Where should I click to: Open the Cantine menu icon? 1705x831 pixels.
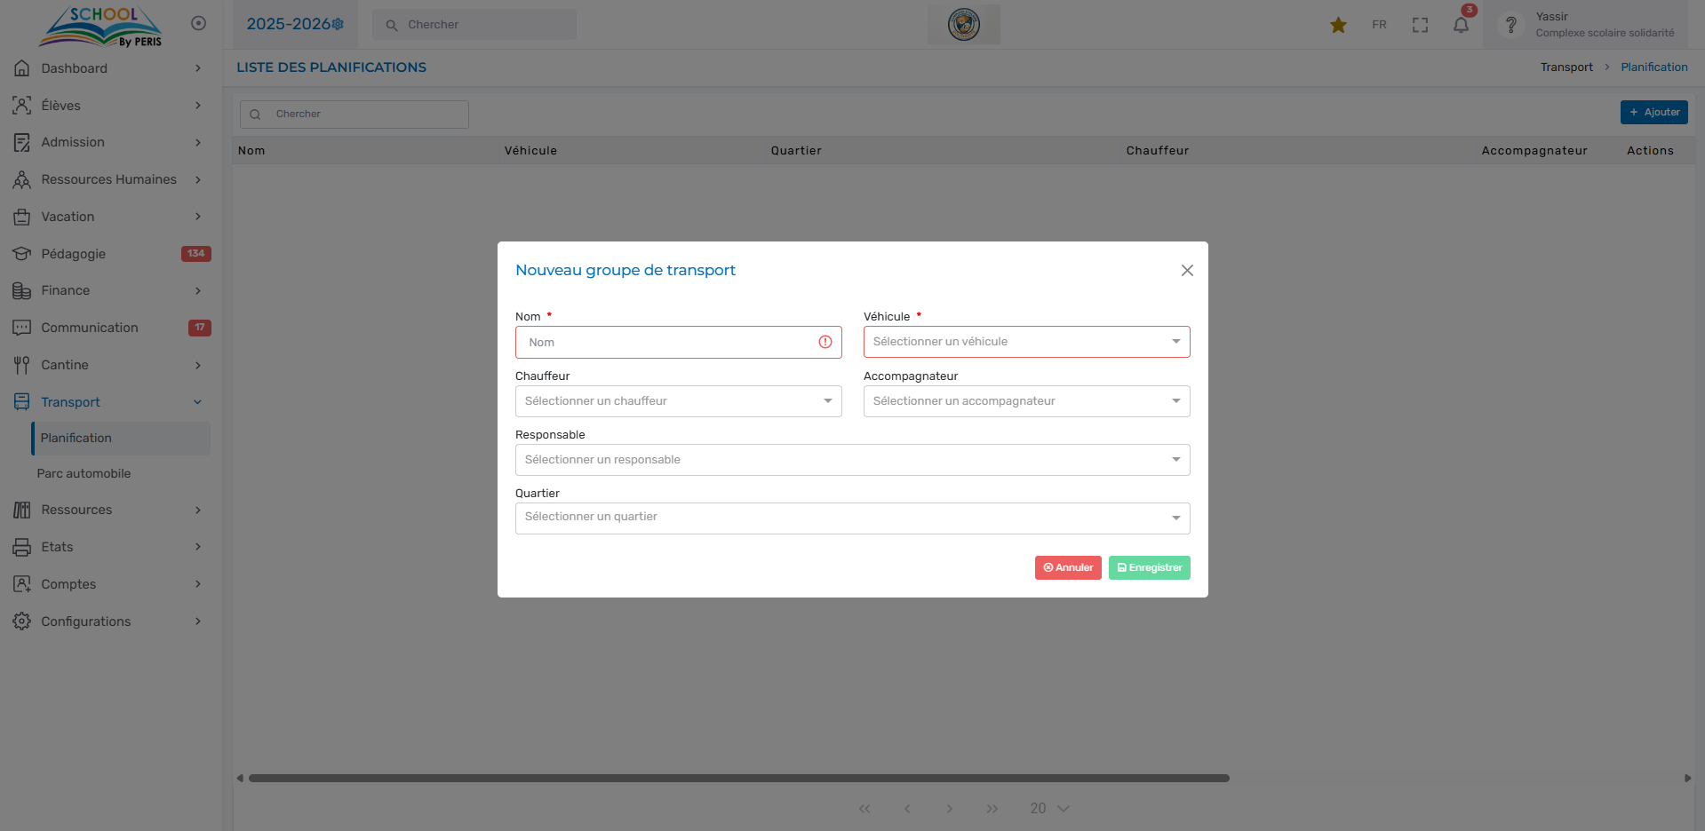21,365
